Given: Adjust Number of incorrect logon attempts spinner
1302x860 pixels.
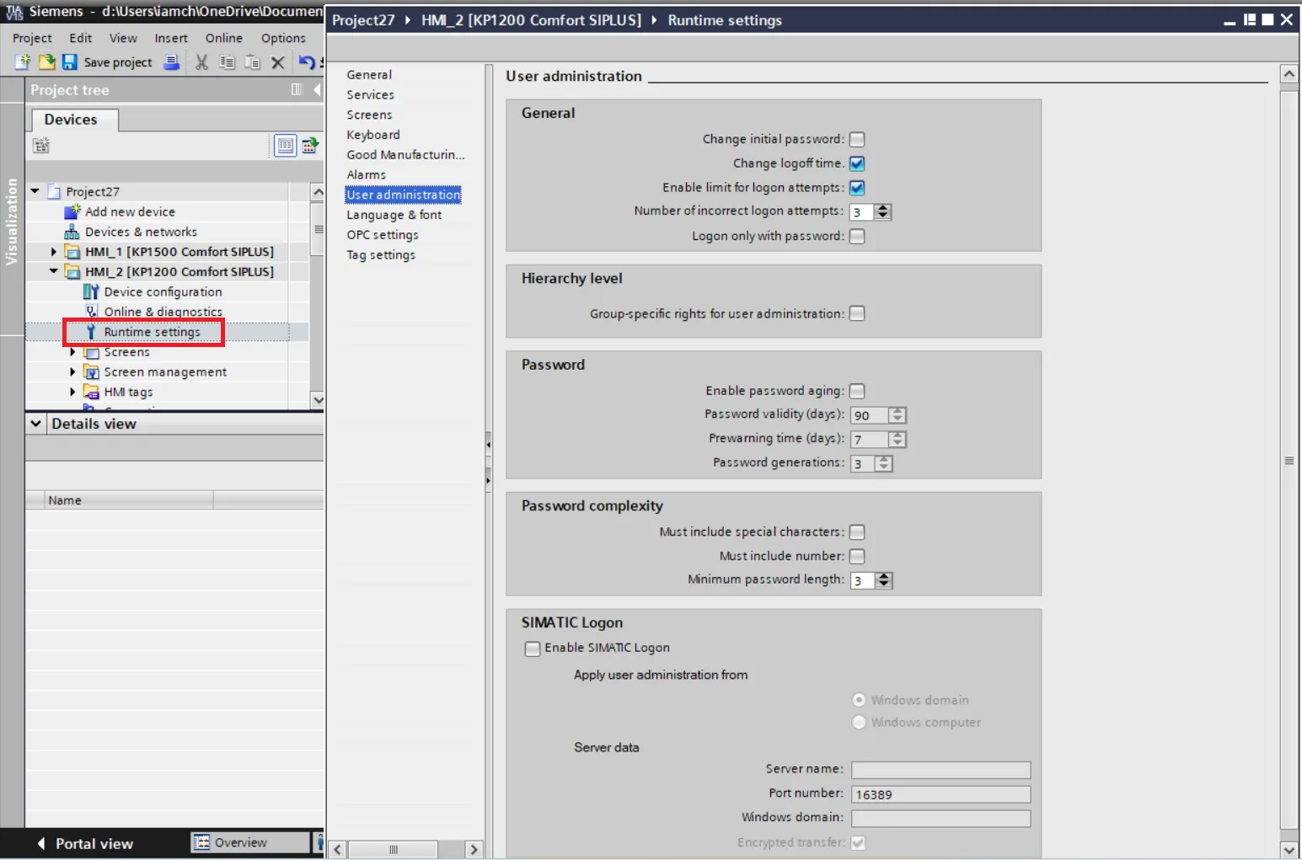Looking at the screenshot, I should tap(883, 211).
